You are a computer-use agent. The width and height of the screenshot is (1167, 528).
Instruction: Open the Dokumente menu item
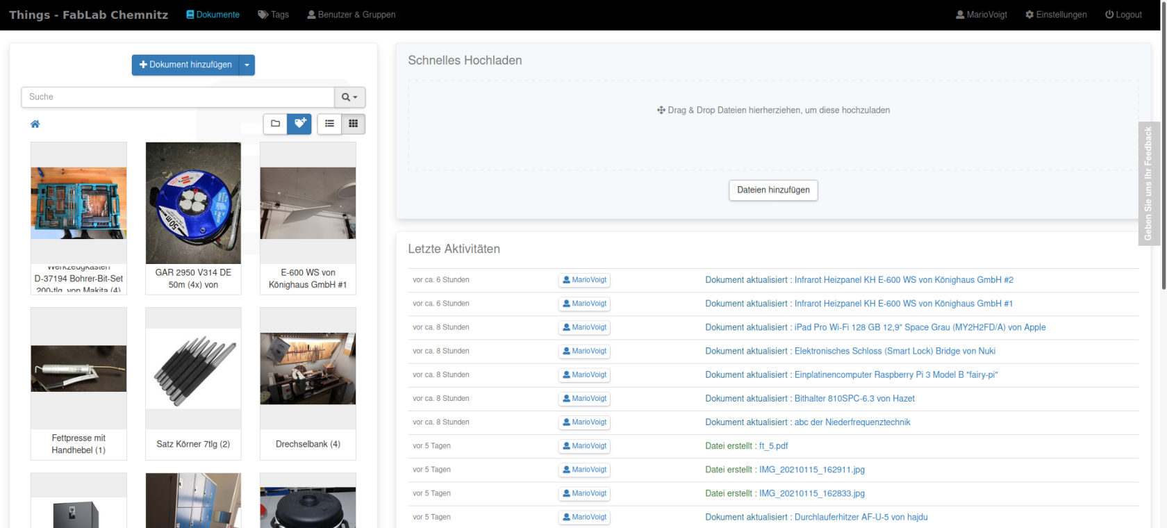pyautogui.click(x=213, y=15)
